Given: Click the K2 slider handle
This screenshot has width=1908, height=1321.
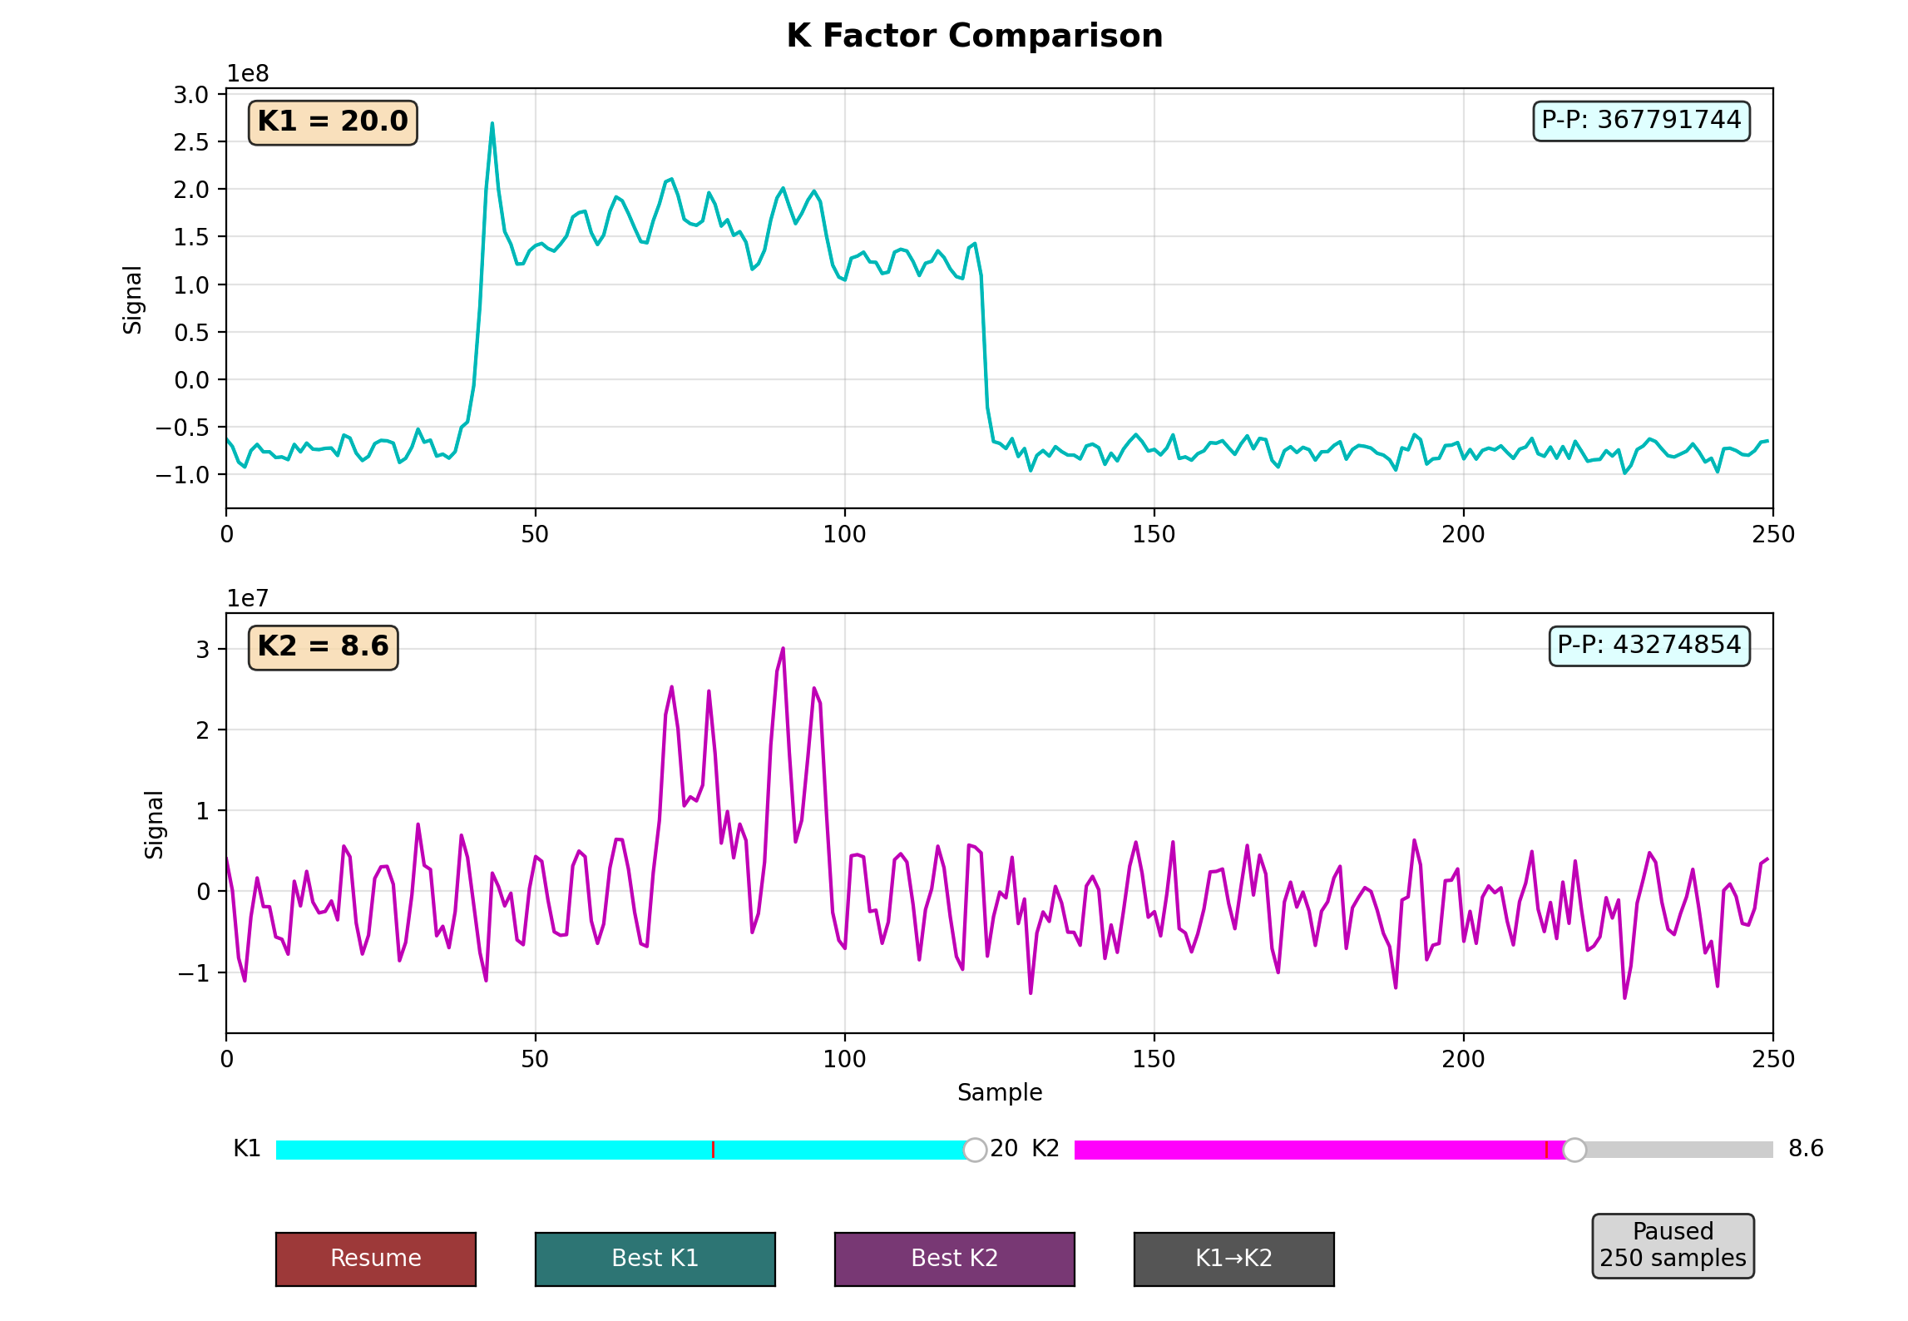Looking at the screenshot, I should pyautogui.click(x=1574, y=1150).
